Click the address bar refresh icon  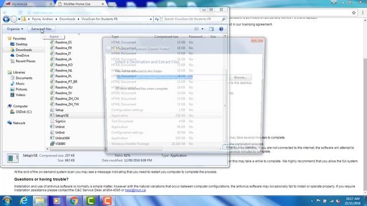157,19
